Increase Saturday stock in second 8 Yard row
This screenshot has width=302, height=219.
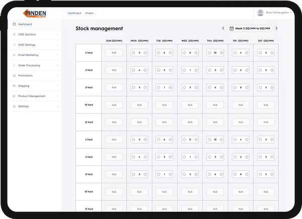point(272,174)
